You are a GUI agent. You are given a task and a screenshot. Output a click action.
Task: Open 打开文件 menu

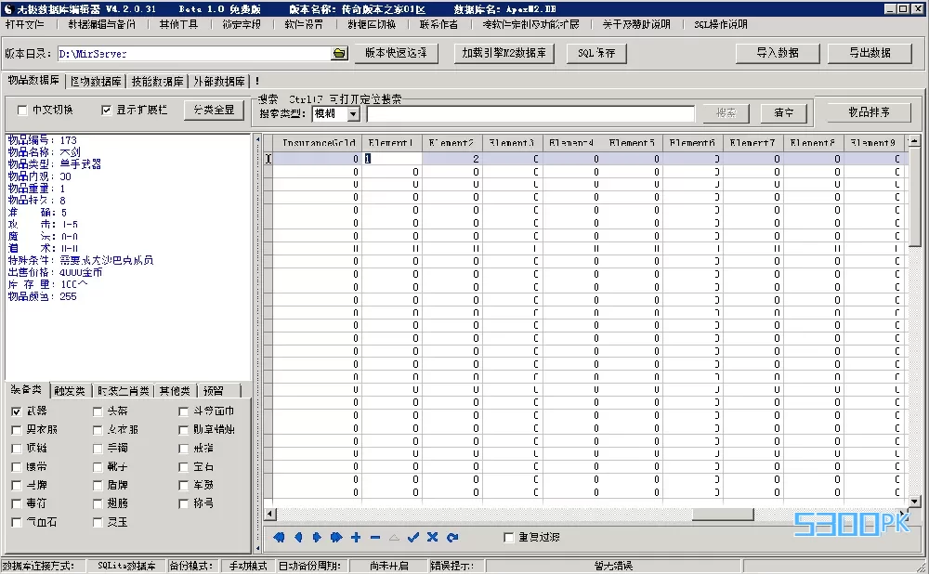(25, 24)
